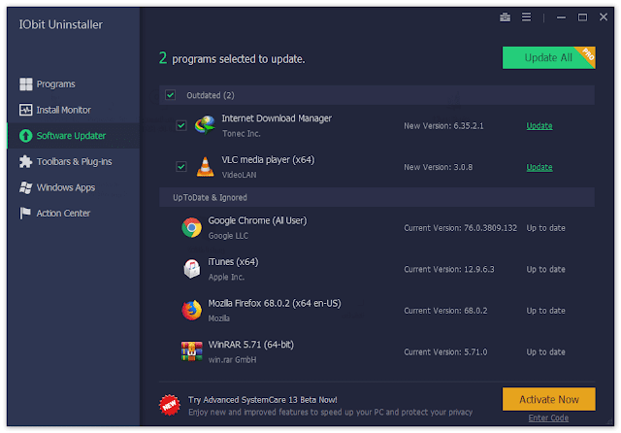Click the Install Monitor icon
Viewport: 621px width, 433px height.
[x=26, y=110]
